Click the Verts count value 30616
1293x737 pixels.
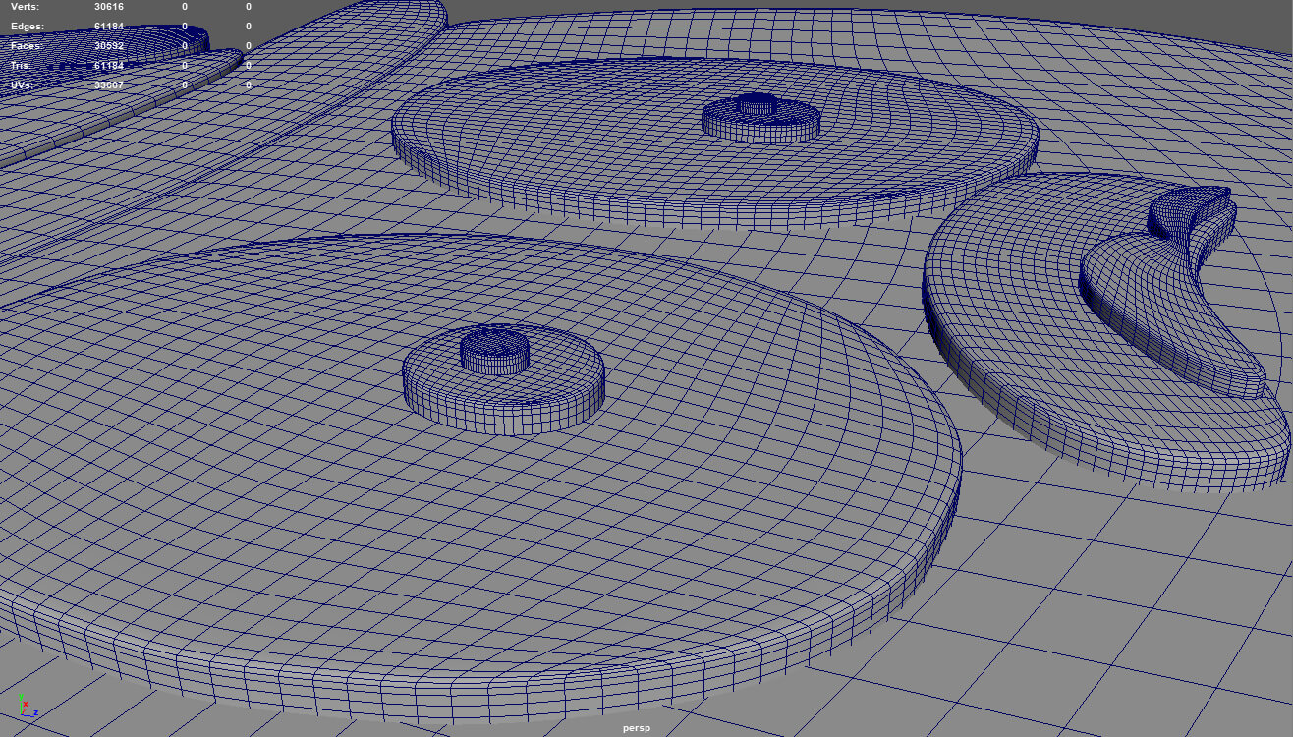pyautogui.click(x=108, y=7)
